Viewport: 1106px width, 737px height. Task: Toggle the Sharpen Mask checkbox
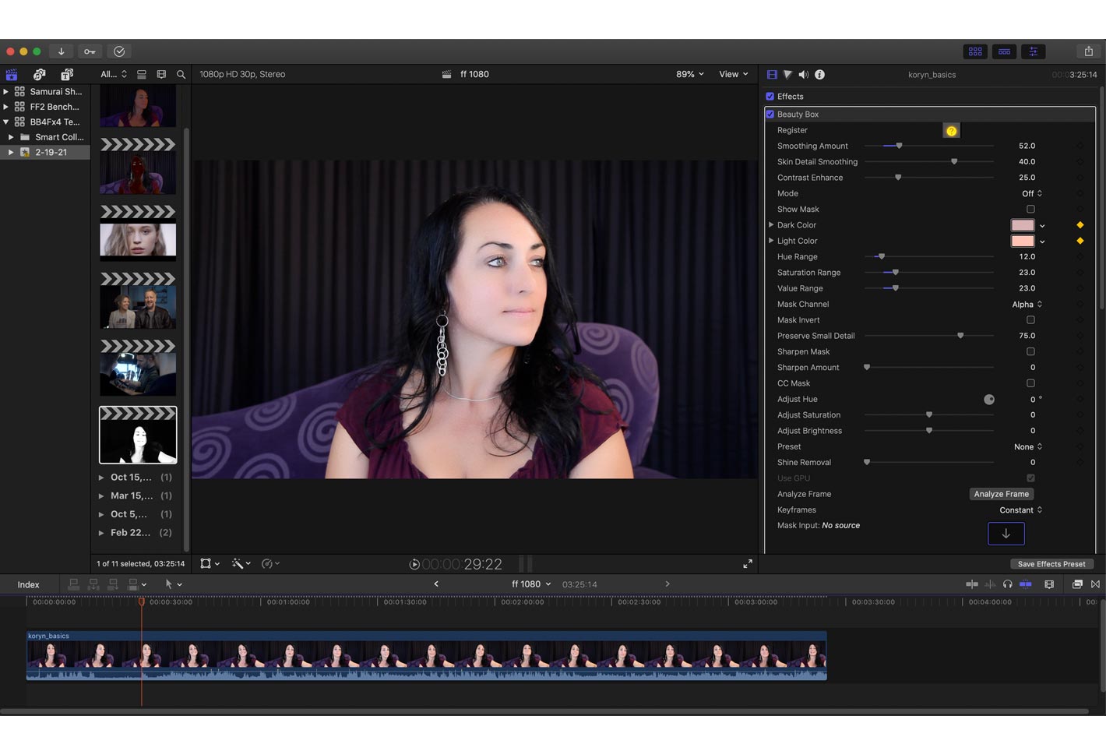[x=1030, y=351]
